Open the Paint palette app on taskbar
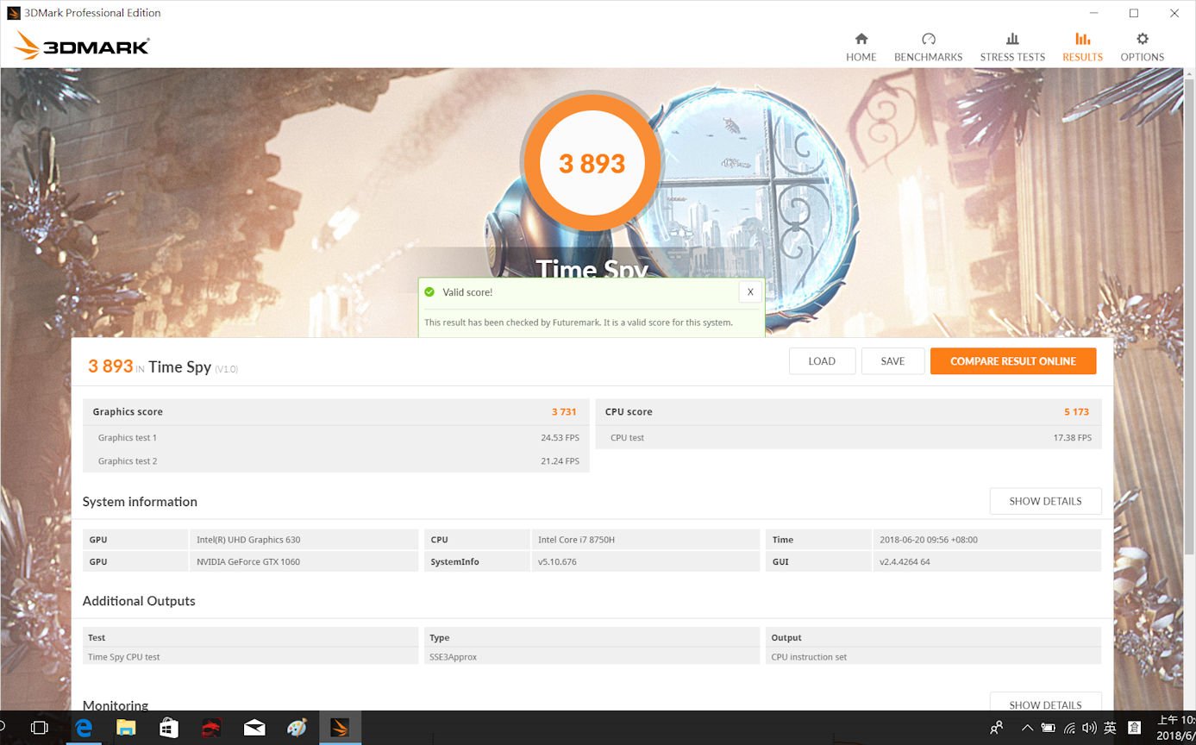This screenshot has width=1196, height=745. click(x=297, y=728)
